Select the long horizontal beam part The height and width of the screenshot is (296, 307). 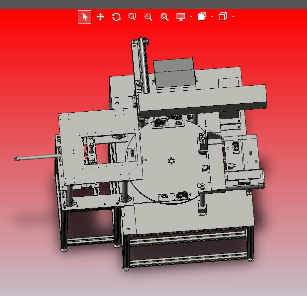202,101
